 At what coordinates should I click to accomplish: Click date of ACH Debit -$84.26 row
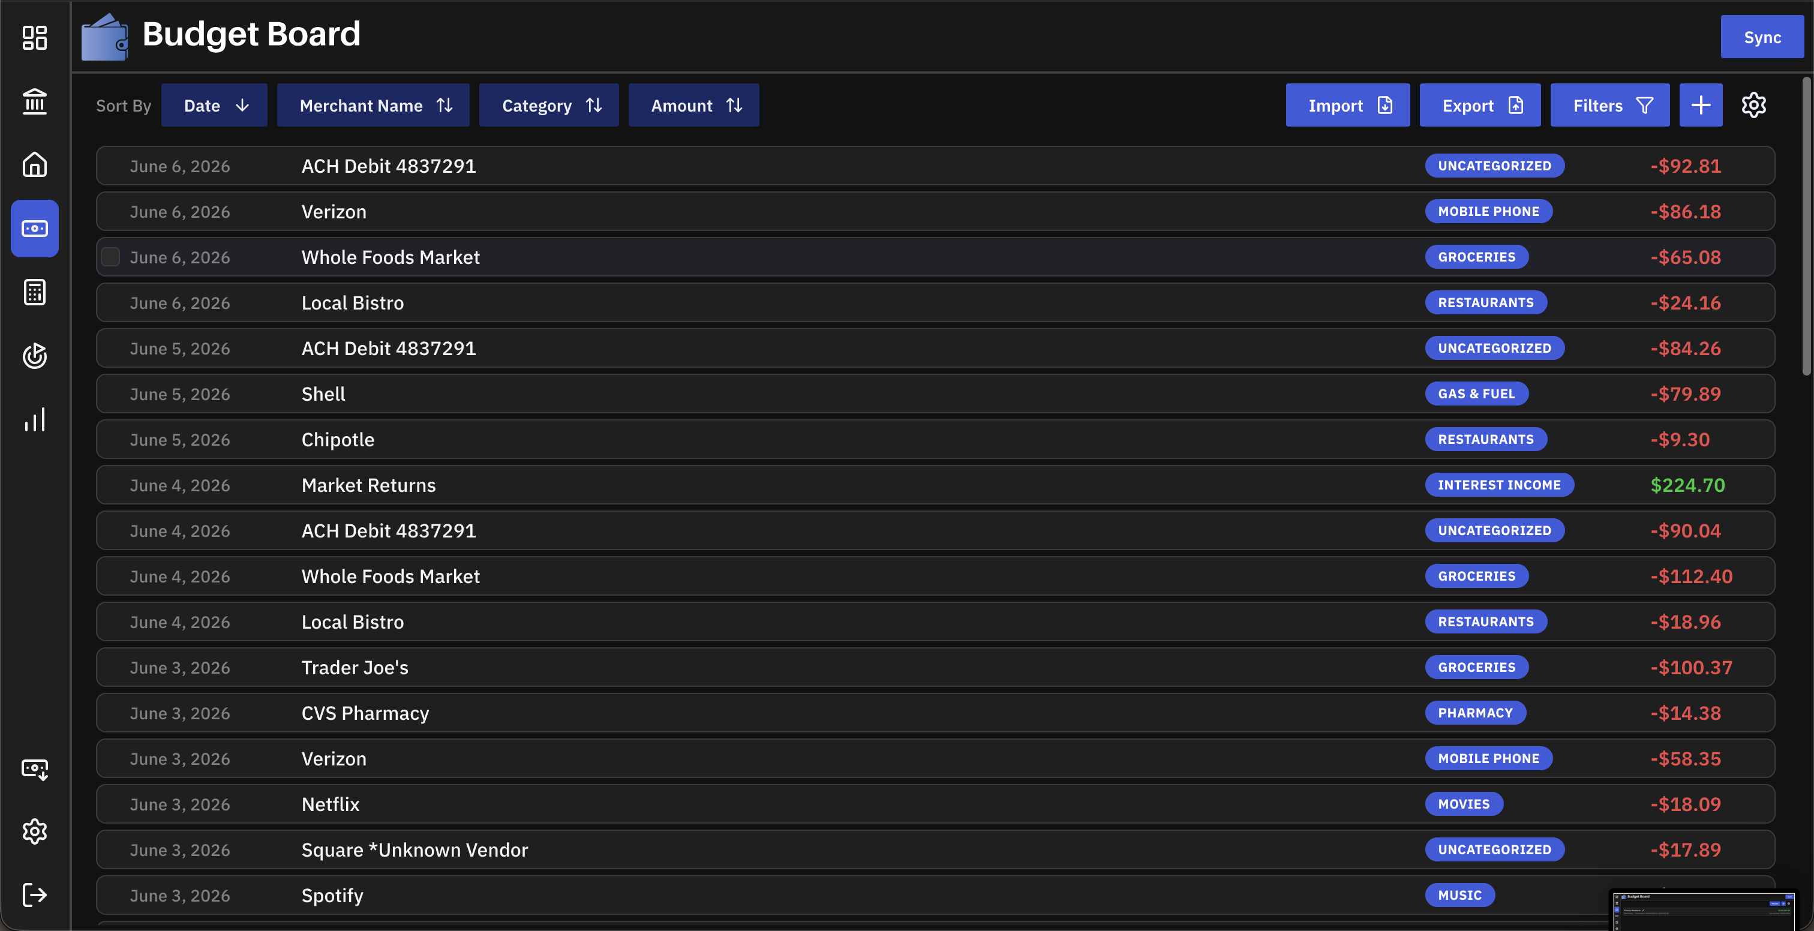point(179,349)
